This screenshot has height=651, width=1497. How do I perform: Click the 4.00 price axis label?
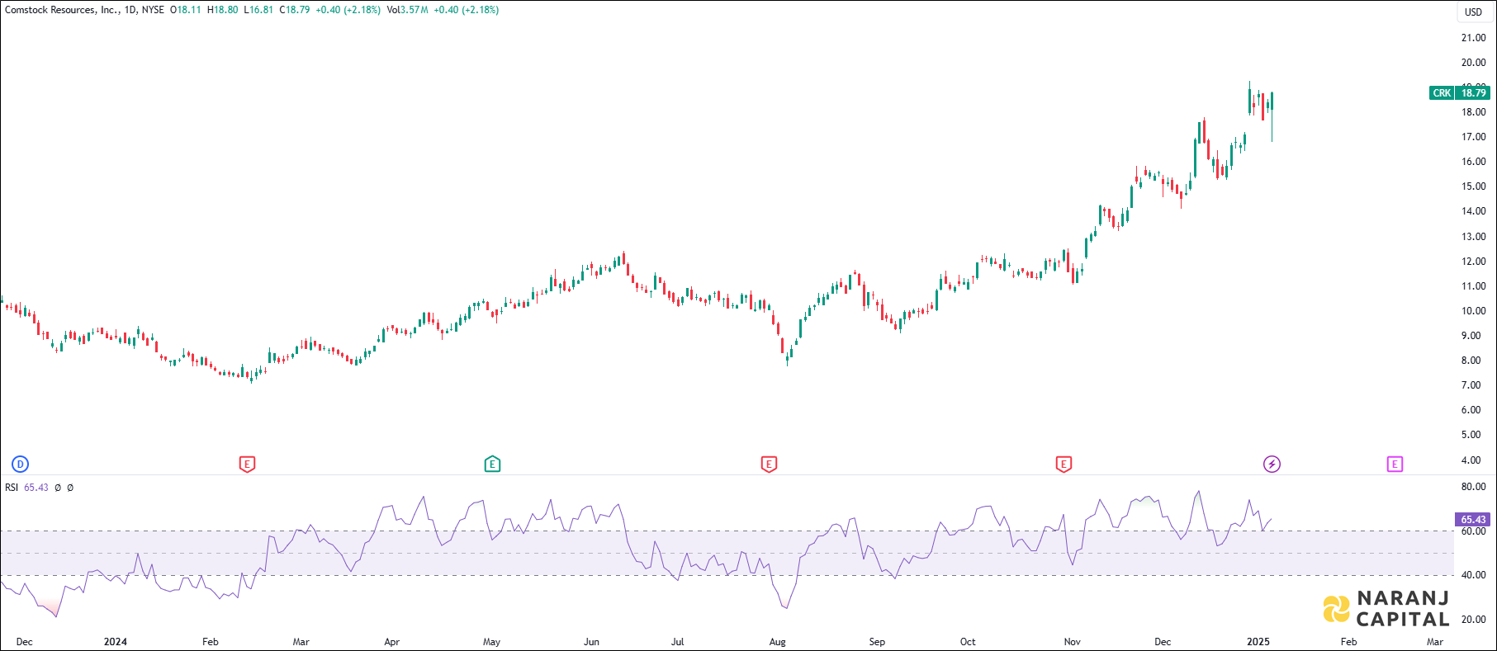[1471, 460]
